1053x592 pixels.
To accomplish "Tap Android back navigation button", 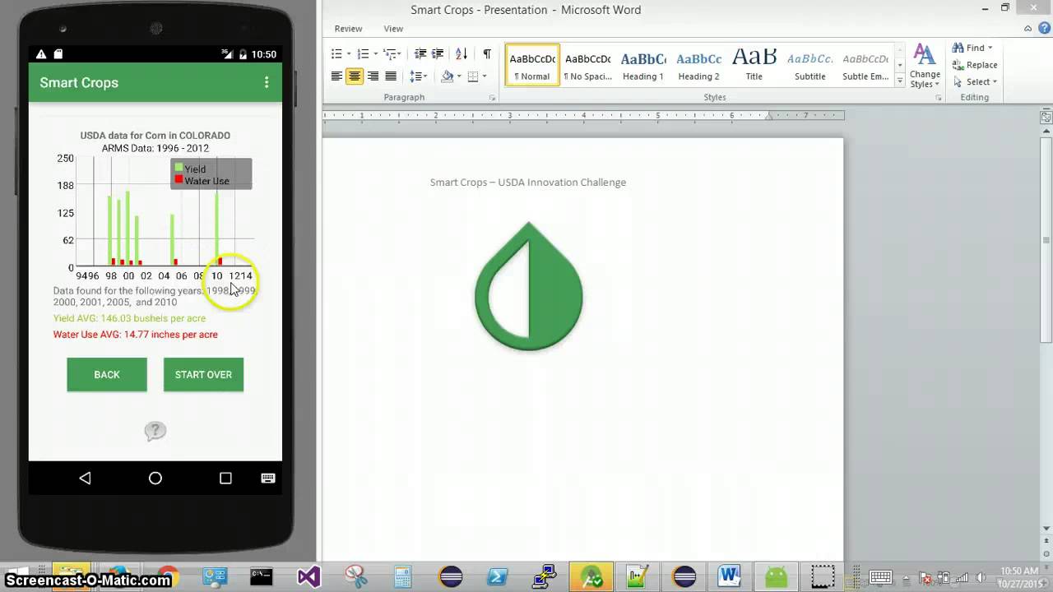I will click(85, 478).
